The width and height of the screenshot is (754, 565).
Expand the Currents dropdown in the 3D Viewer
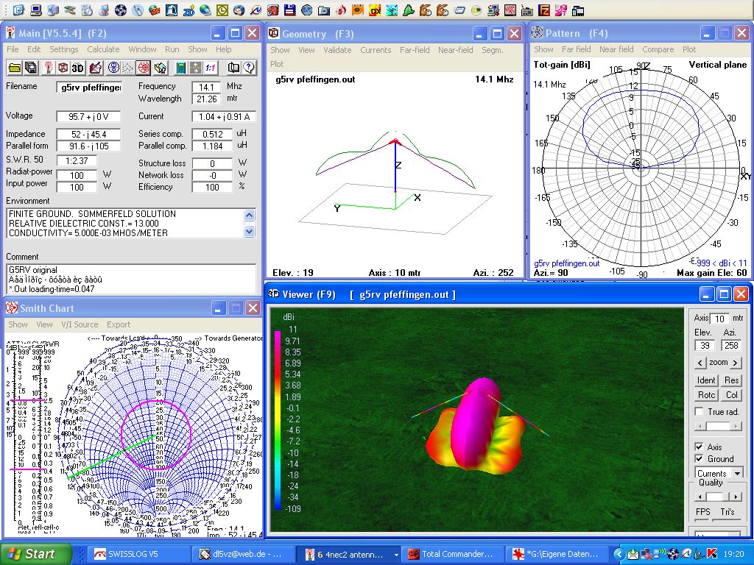click(x=737, y=473)
